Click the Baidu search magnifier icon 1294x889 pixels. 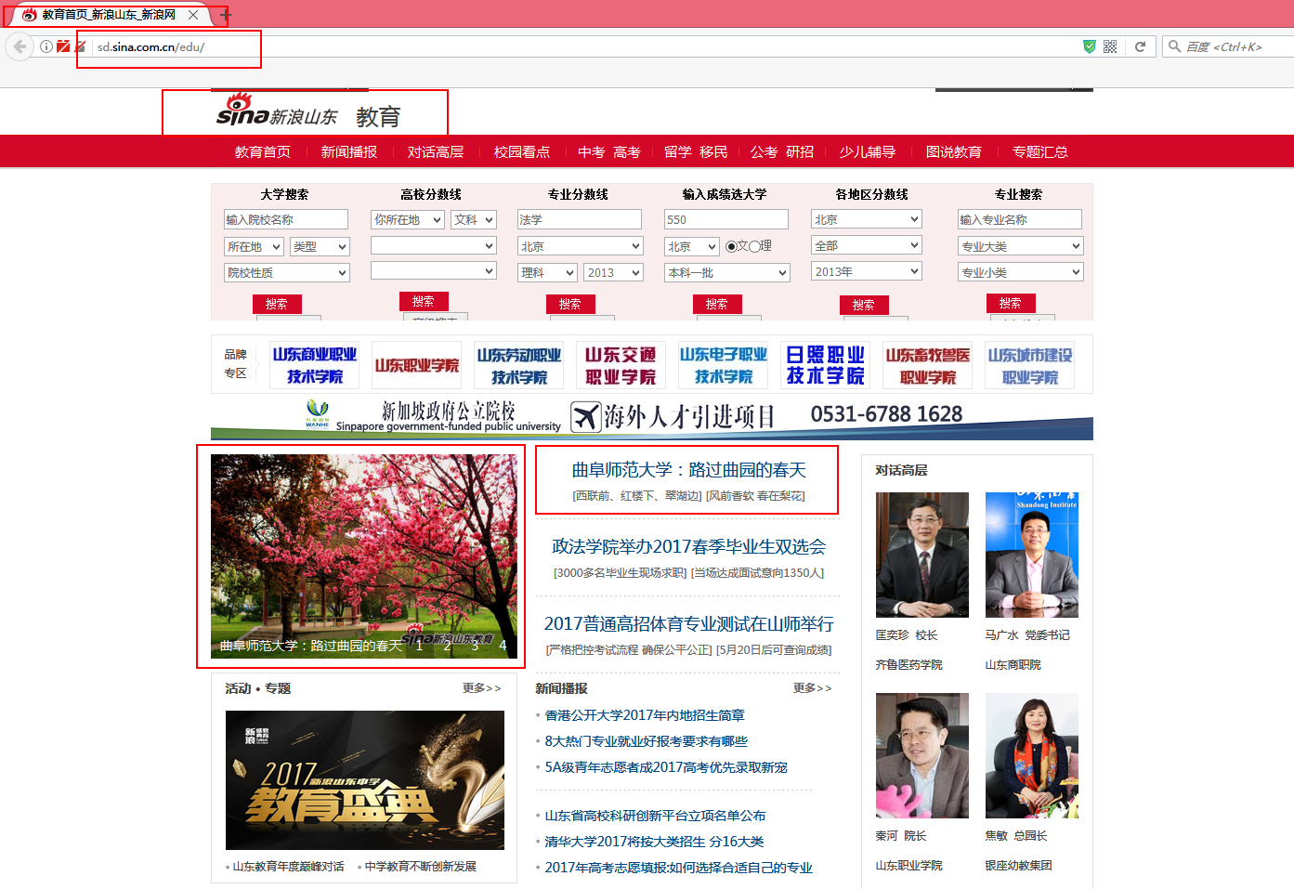tap(1175, 46)
